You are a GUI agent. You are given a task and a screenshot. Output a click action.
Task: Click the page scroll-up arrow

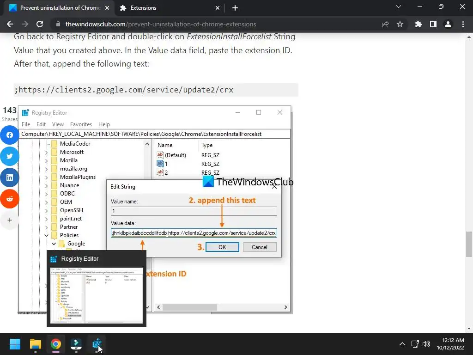469,37
